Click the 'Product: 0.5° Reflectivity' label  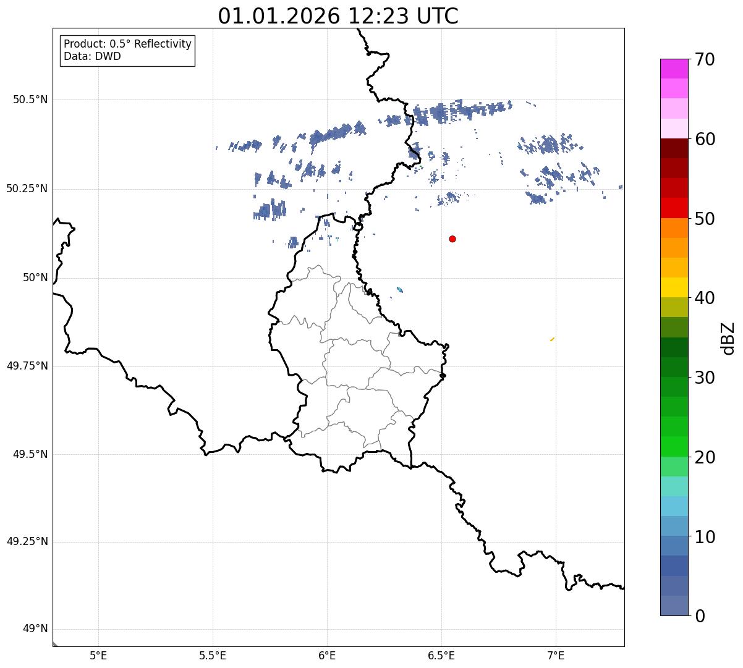(128, 44)
